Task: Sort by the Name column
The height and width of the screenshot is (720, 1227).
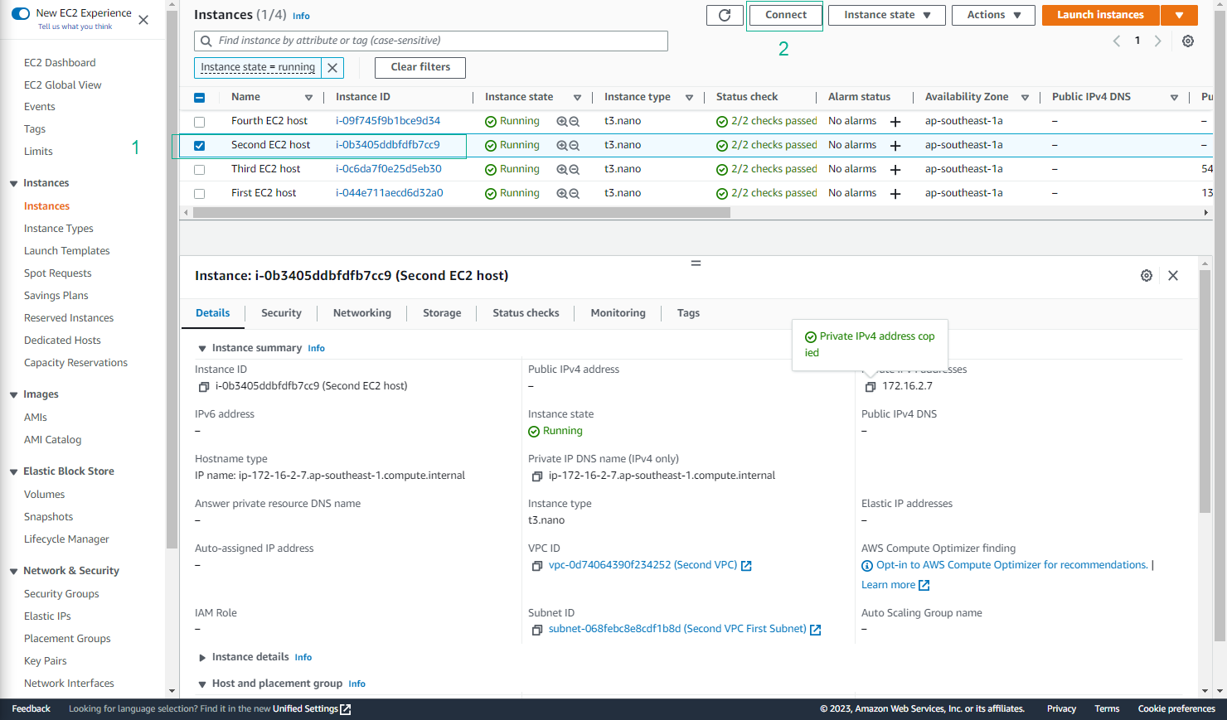Action: [x=308, y=98]
